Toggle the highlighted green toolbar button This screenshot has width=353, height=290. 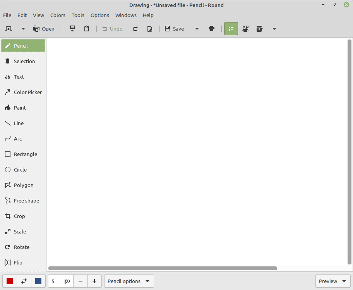[231, 28]
